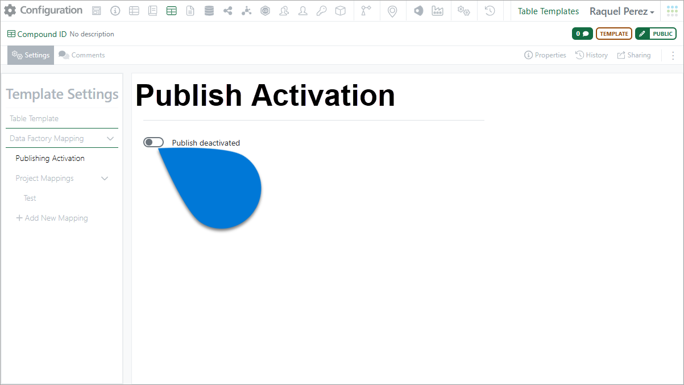Click the Table Templates link
684x385 pixels.
tap(548, 11)
